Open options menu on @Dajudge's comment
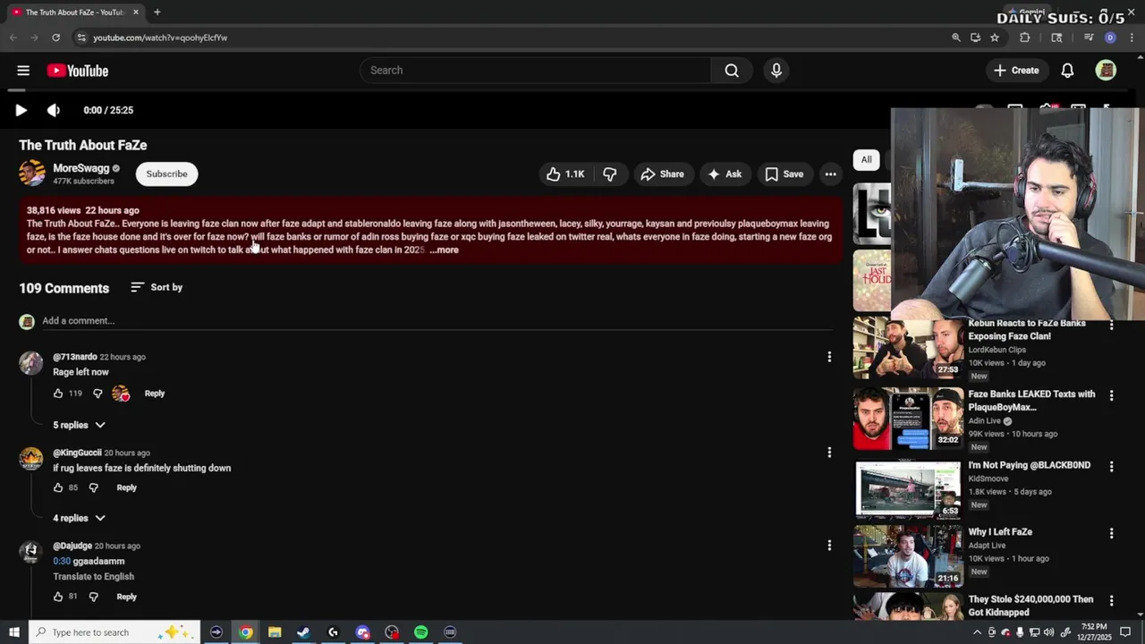Image resolution: width=1145 pixels, height=644 pixels. point(829,546)
